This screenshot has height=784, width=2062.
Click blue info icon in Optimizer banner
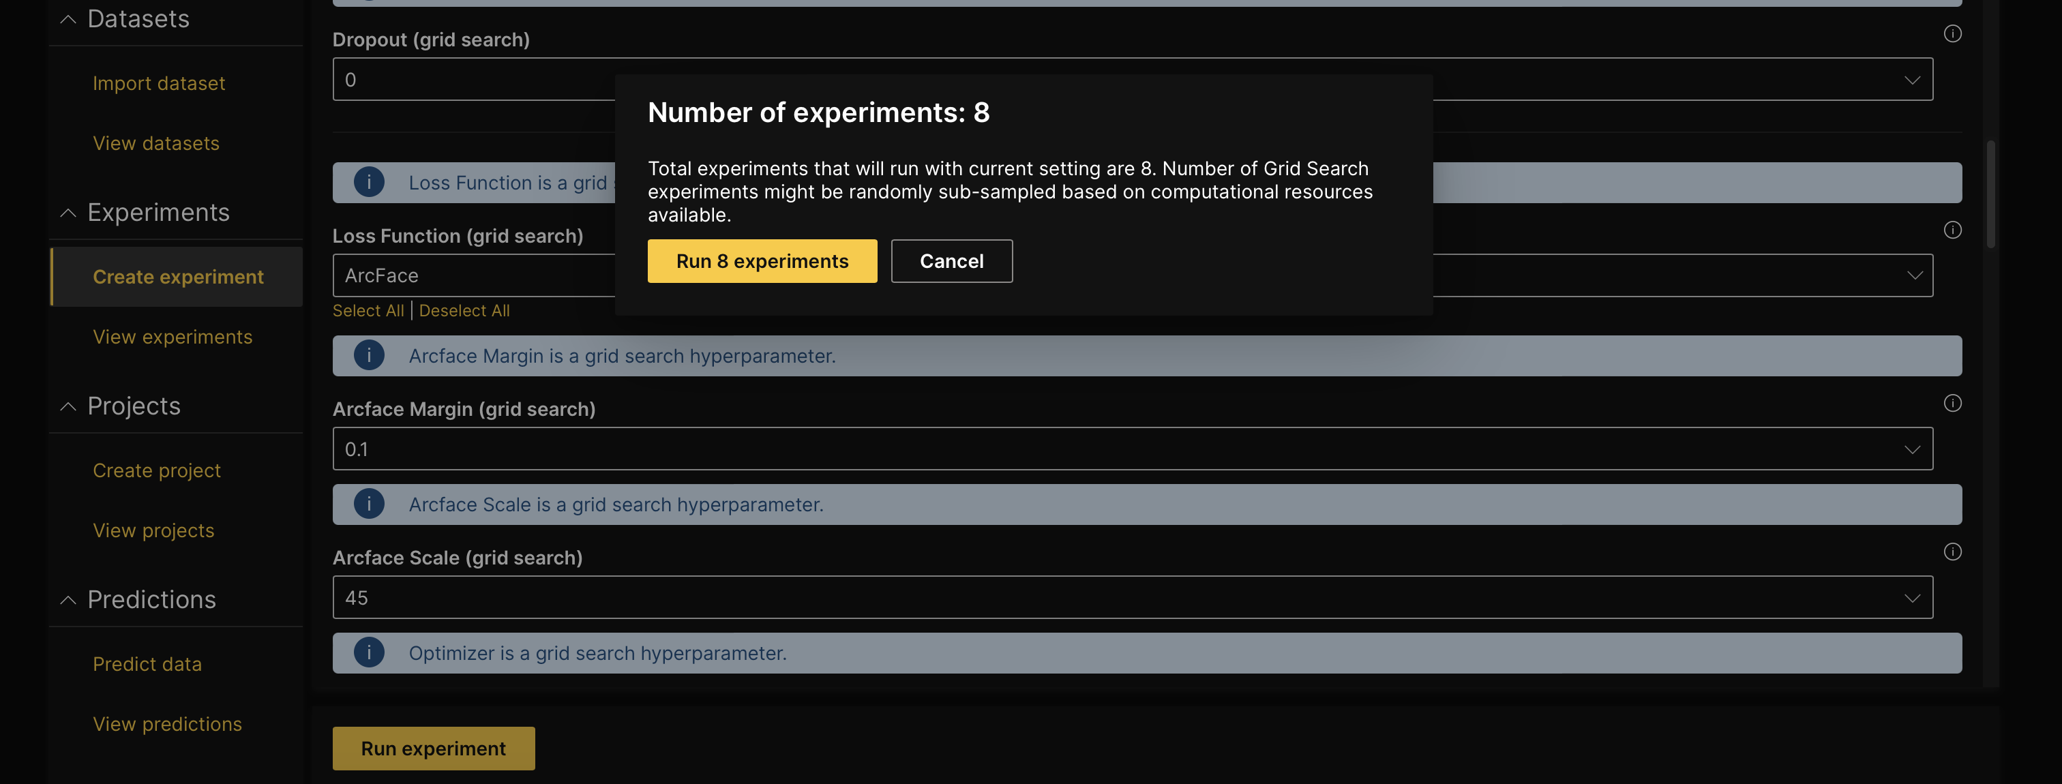(x=369, y=653)
